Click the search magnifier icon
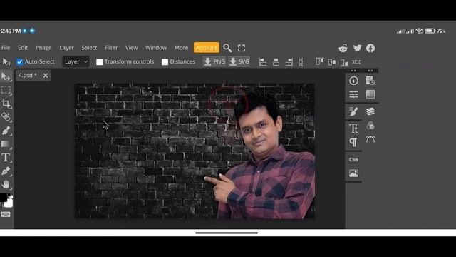This screenshot has width=456, height=257. pos(227,48)
